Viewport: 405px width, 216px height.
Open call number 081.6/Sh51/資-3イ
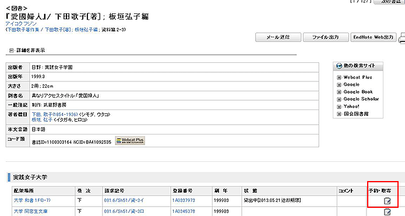124,200
